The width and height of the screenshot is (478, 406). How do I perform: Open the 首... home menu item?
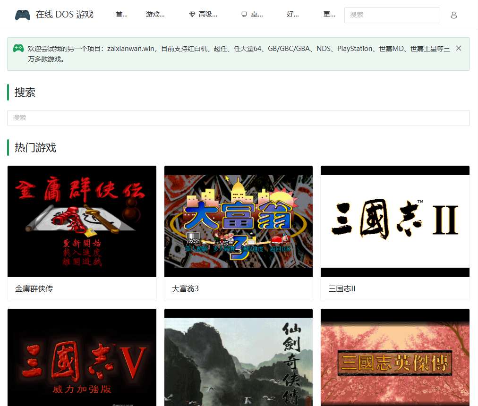(122, 14)
